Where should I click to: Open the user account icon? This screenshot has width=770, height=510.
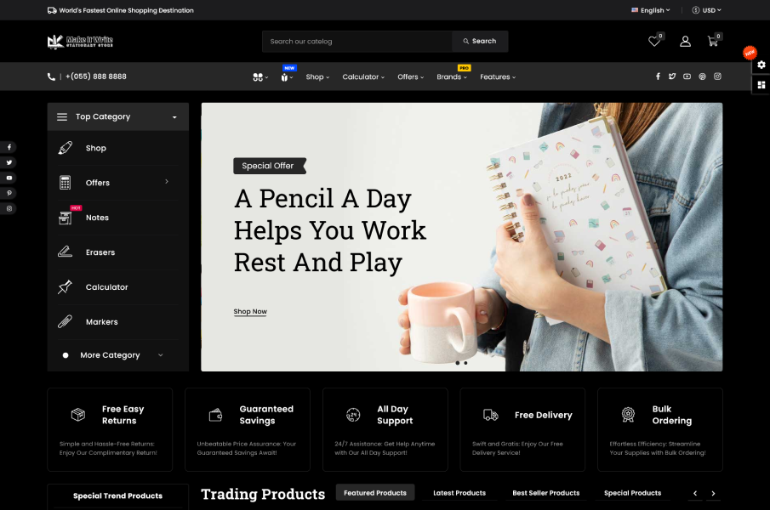click(685, 42)
